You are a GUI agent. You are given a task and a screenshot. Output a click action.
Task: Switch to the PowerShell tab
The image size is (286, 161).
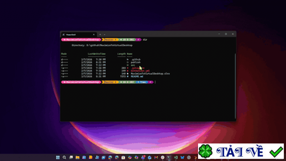(x=79, y=34)
